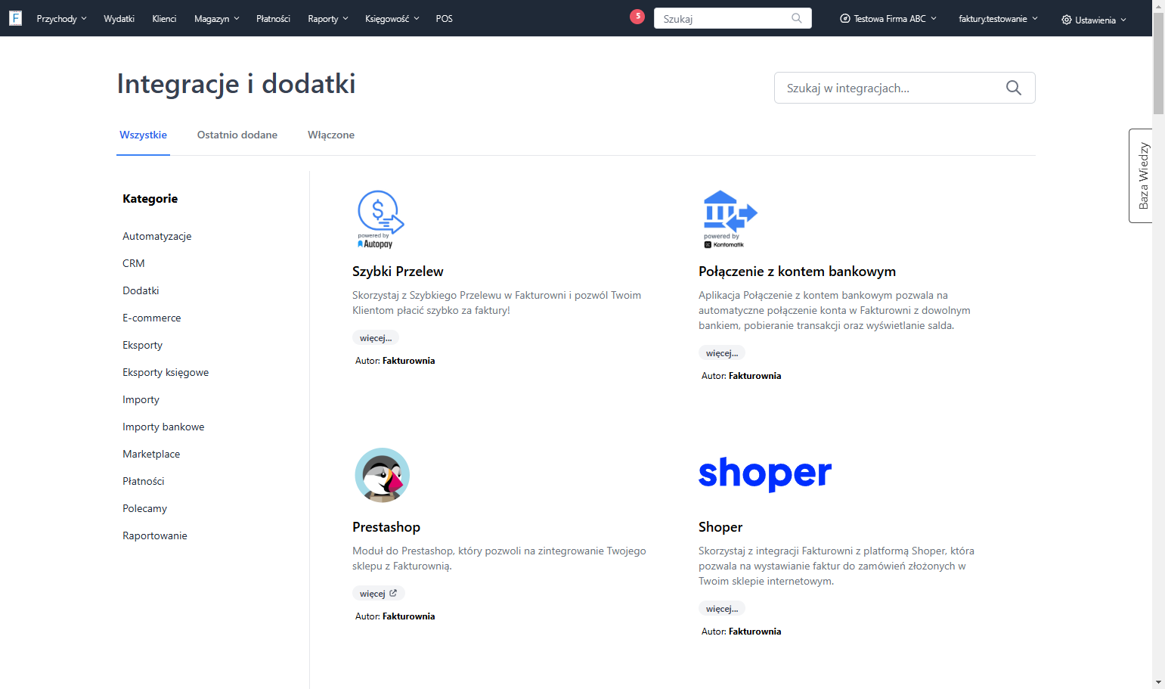Open the Klienci menu item
The width and height of the screenshot is (1165, 689).
[x=164, y=19]
